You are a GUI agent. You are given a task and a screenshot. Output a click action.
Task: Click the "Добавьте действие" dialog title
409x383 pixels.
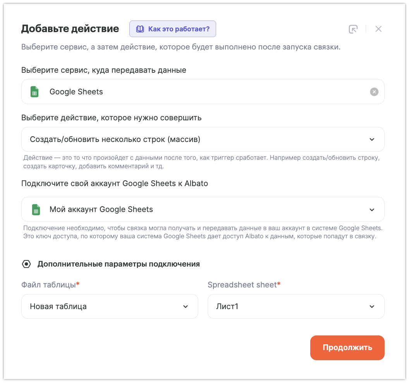pyautogui.click(x=70, y=29)
